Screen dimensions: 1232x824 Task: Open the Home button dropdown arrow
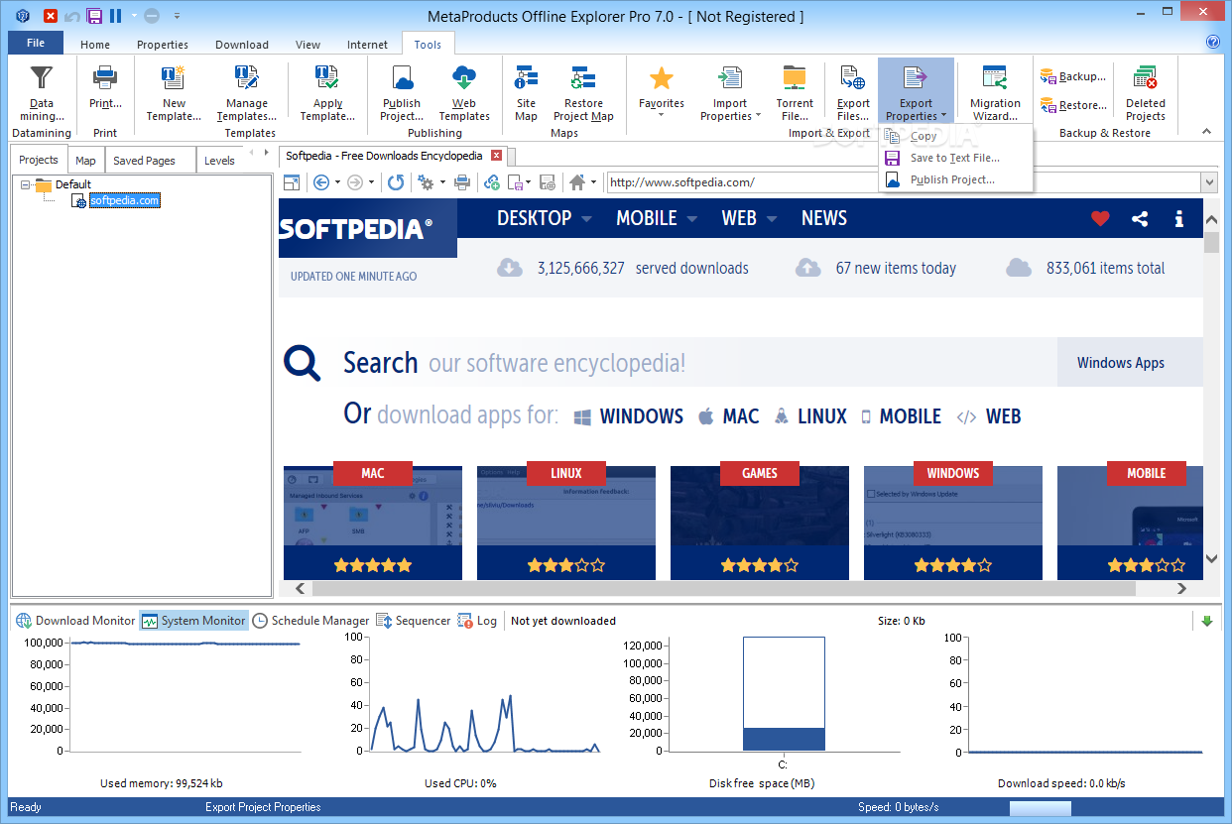[593, 182]
